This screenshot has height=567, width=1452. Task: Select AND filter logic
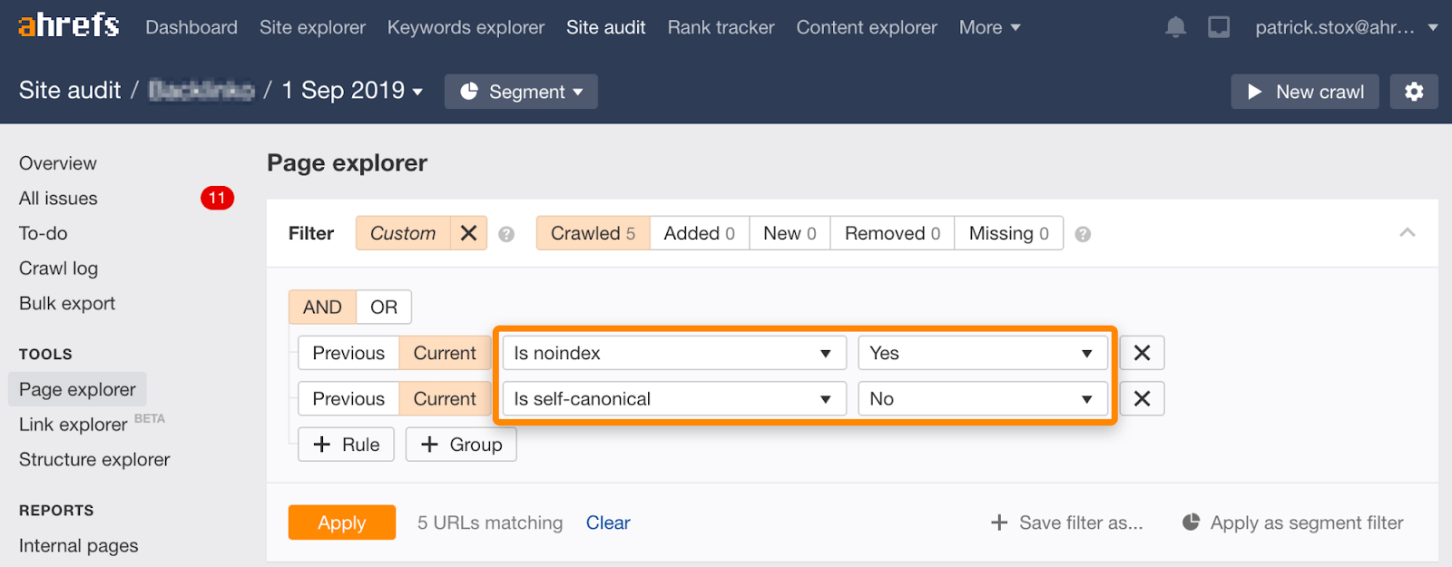322,308
